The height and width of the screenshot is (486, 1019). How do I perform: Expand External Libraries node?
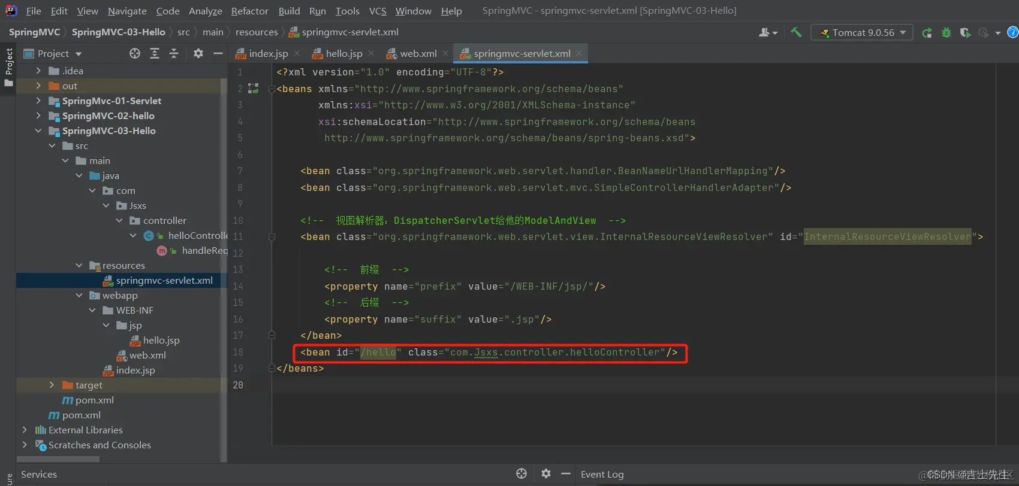pyautogui.click(x=25, y=430)
